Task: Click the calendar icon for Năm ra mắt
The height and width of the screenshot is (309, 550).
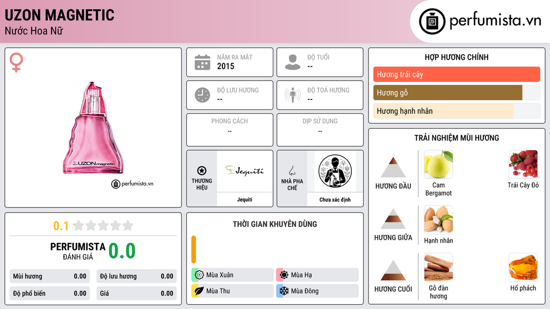Action: tap(202, 62)
